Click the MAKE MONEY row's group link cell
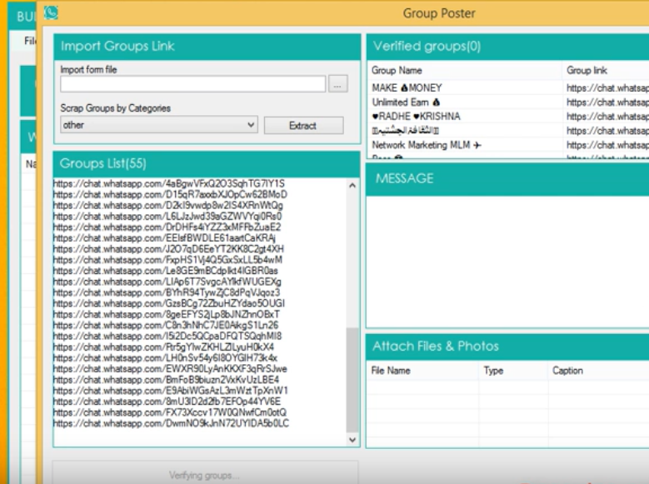649x484 pixels. (x=607, y=87)
